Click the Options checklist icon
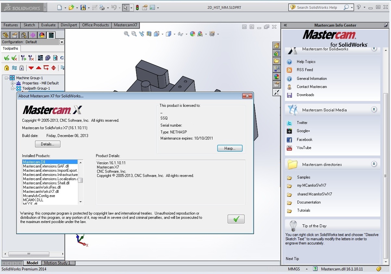This screenshot has width=391, height=274. 153,7
